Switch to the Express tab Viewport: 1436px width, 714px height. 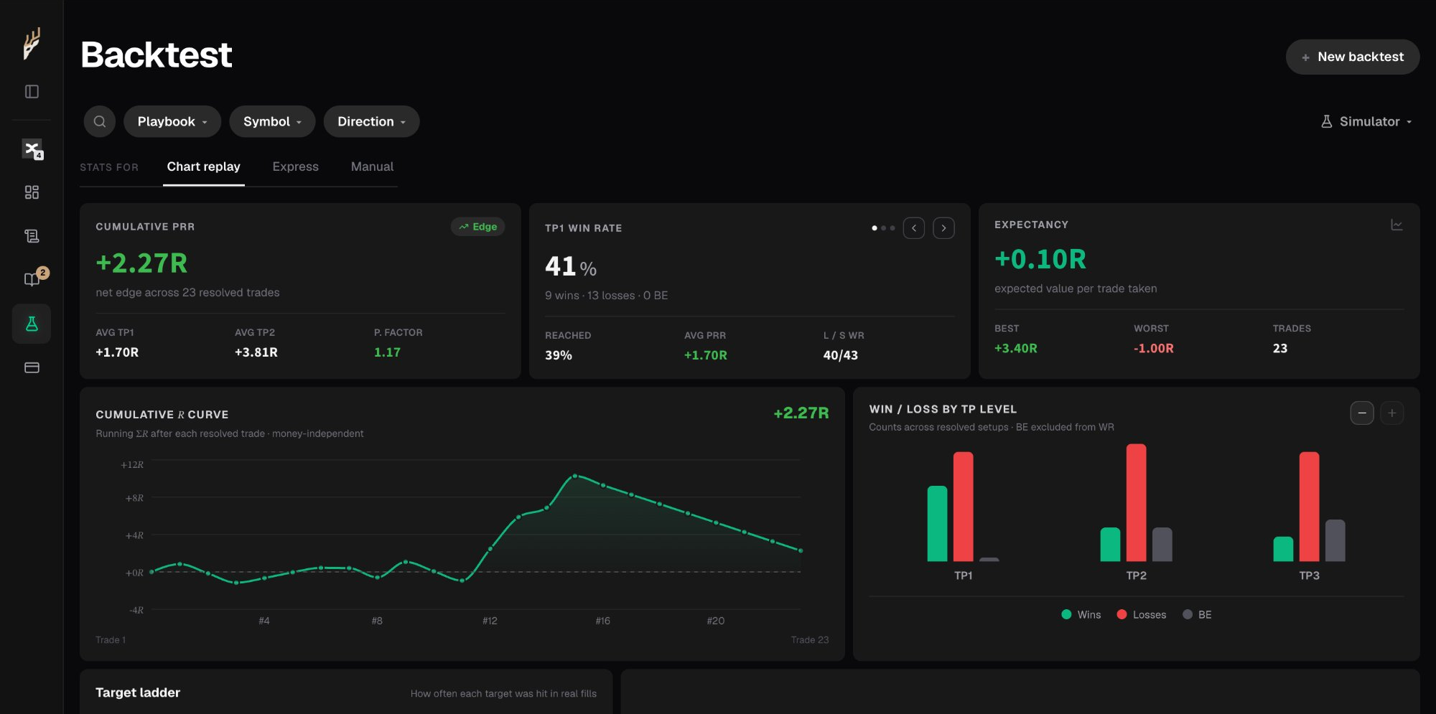click(296, 166)
